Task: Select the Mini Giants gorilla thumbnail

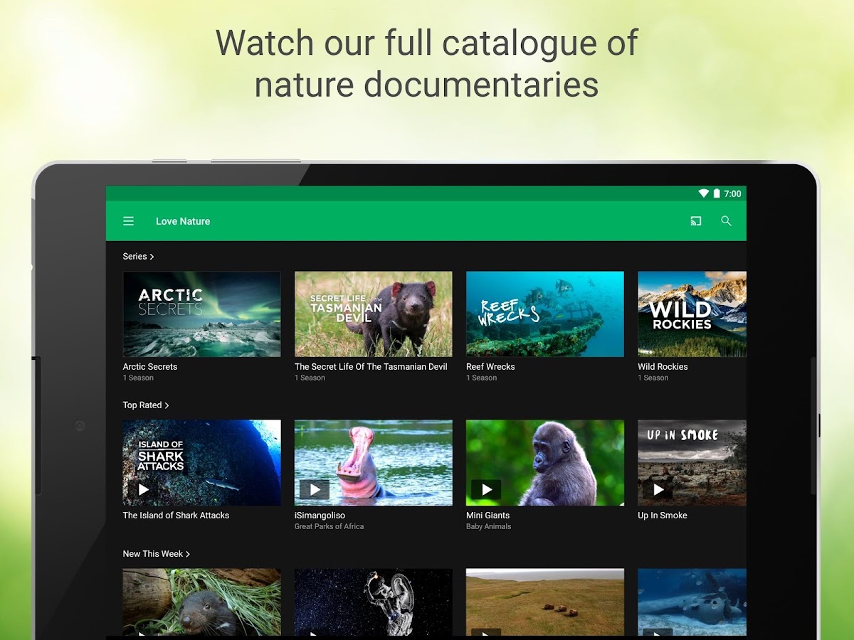Action: click(545, 462)
